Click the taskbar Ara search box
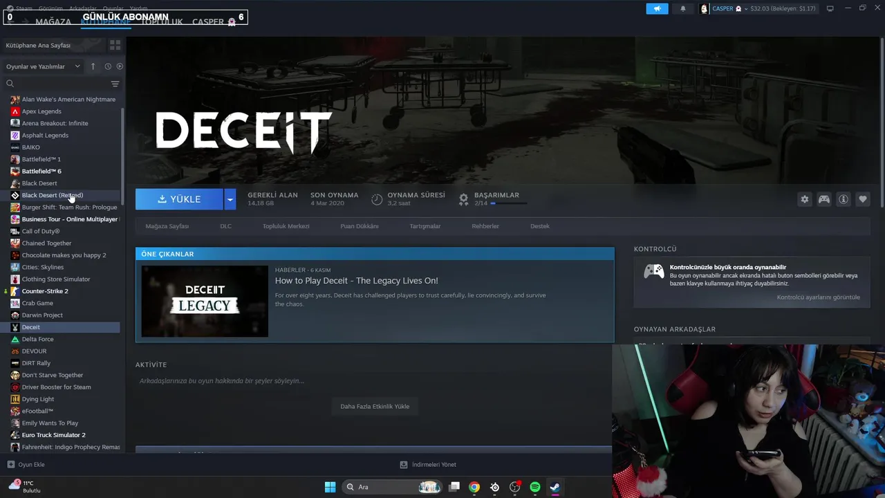The image size is (885, 498). click(x=393, y=487)
